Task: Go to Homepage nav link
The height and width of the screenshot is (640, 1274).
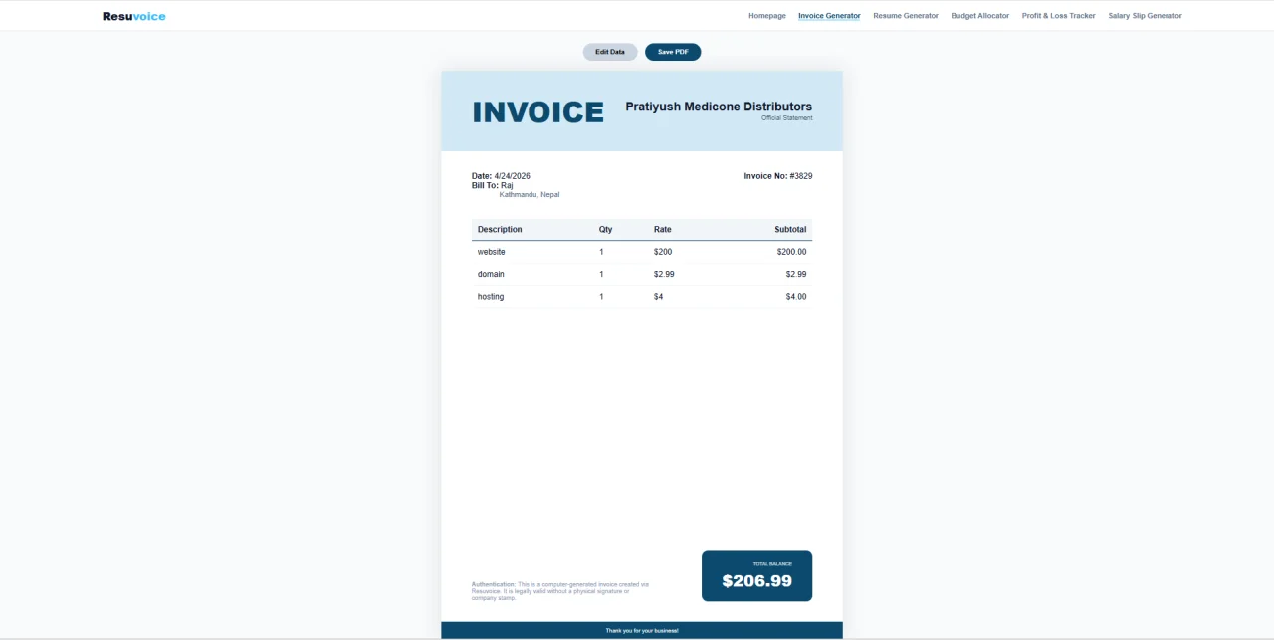Action: [767, 16]
